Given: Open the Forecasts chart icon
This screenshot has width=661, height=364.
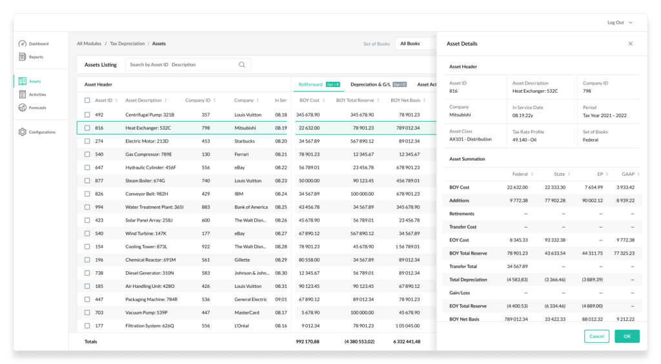Looking at the screenshot, I should coord(23,108).
